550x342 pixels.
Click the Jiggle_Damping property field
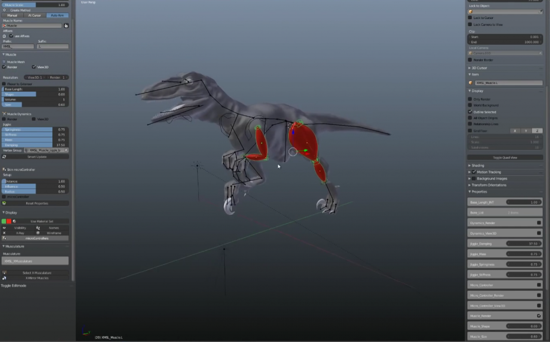pos(505,244)
